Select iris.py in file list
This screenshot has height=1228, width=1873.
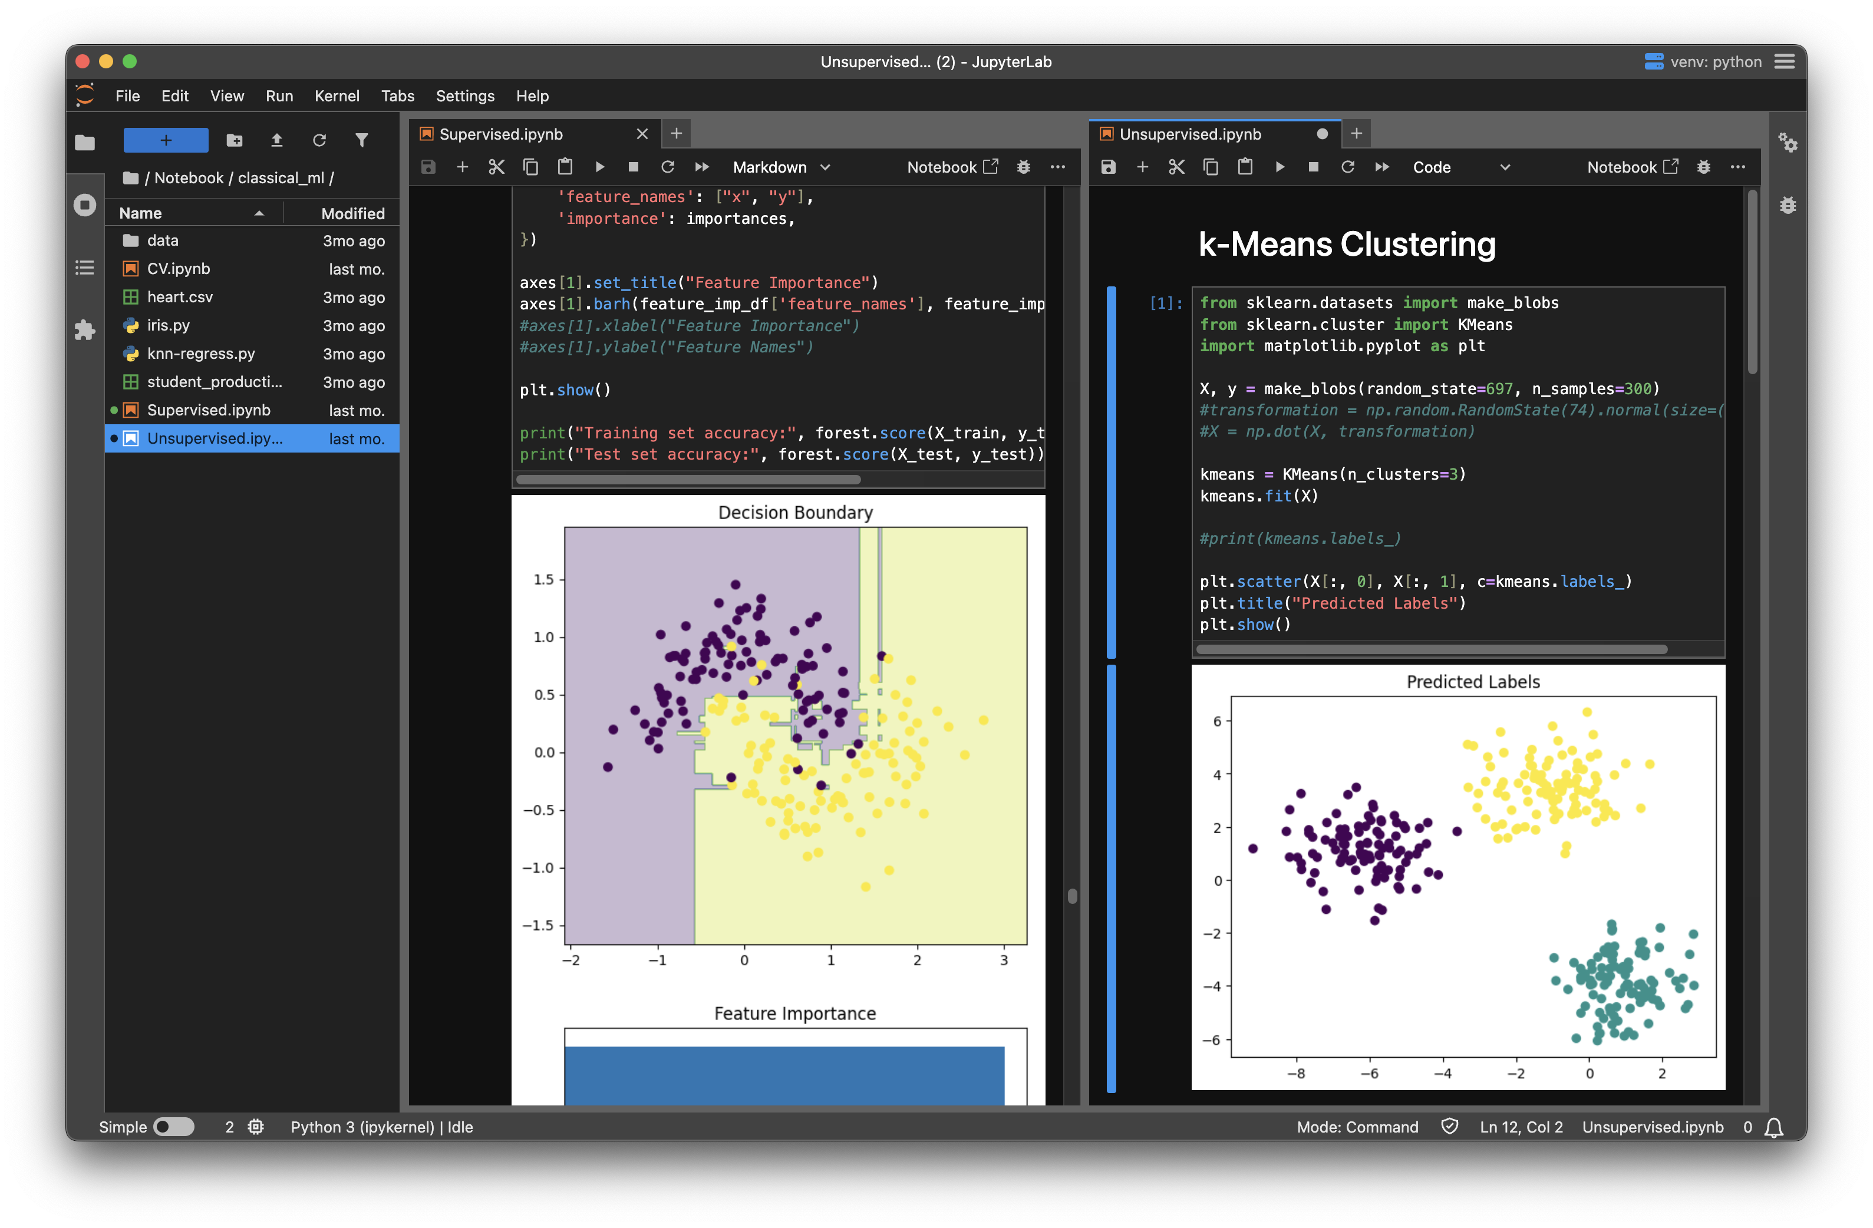[252, 326]
